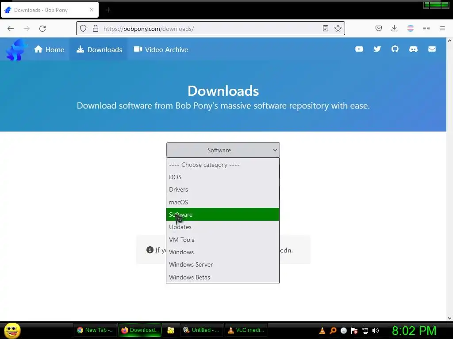Click the Bob Pony blue pony logo
Screen dimensions: 453x339
[x=16, y=50]
